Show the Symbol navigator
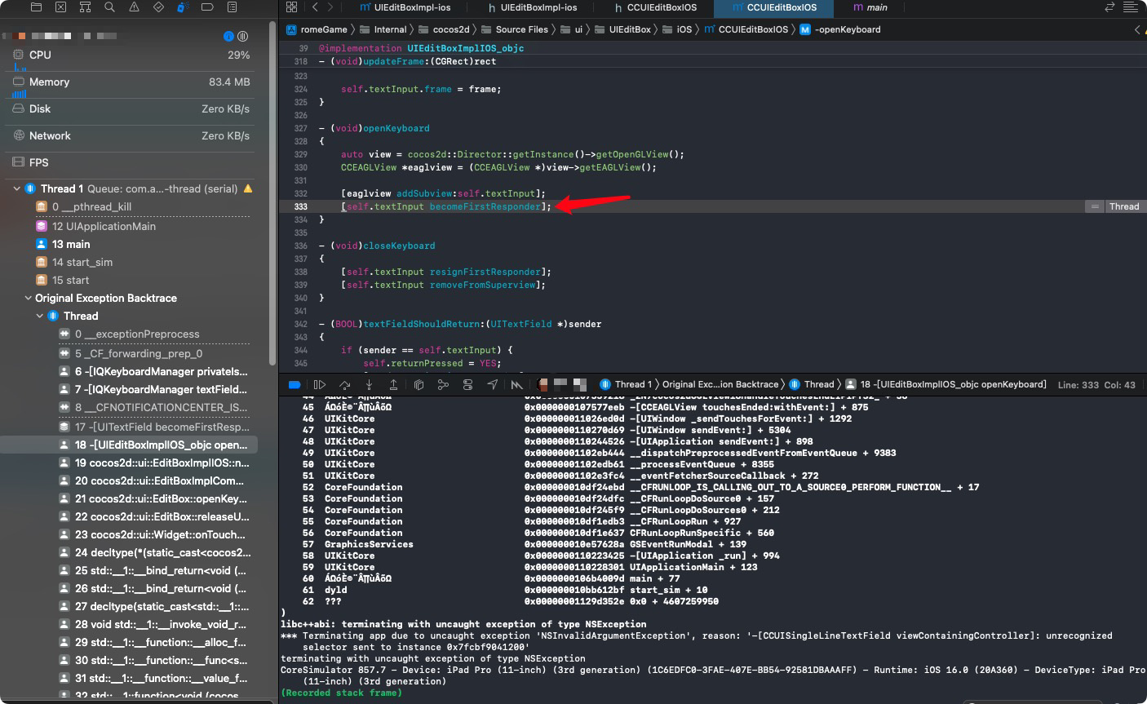 click(x=85, y=7)
